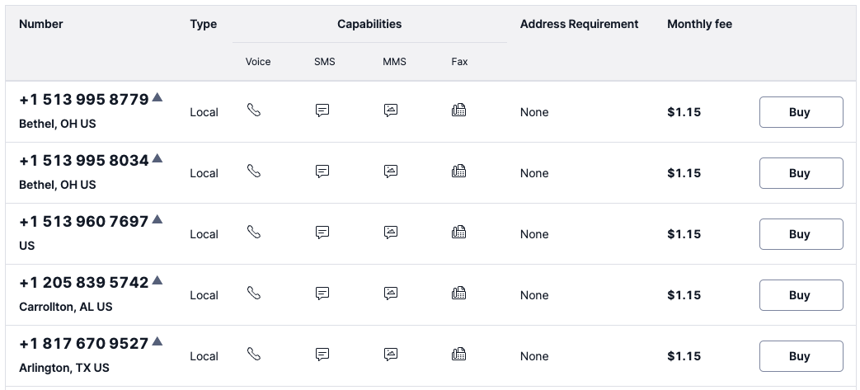Click the Fax icon for +1 205 839 5742
The image size is (860, 390).
pyautogui.click(x=459, y=293)
